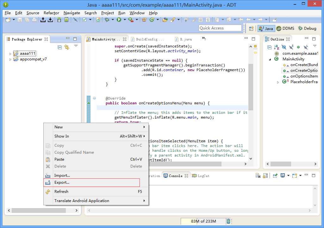Click the Open Perspective icon
324x228 pixels.
[251, 29]
